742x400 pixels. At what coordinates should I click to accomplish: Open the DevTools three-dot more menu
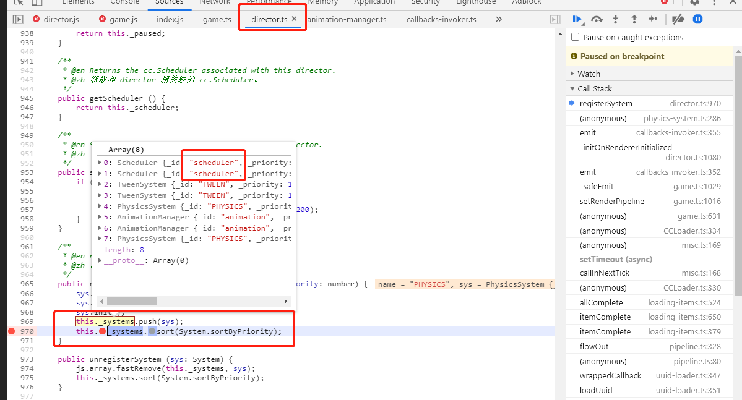pos(714,2)
